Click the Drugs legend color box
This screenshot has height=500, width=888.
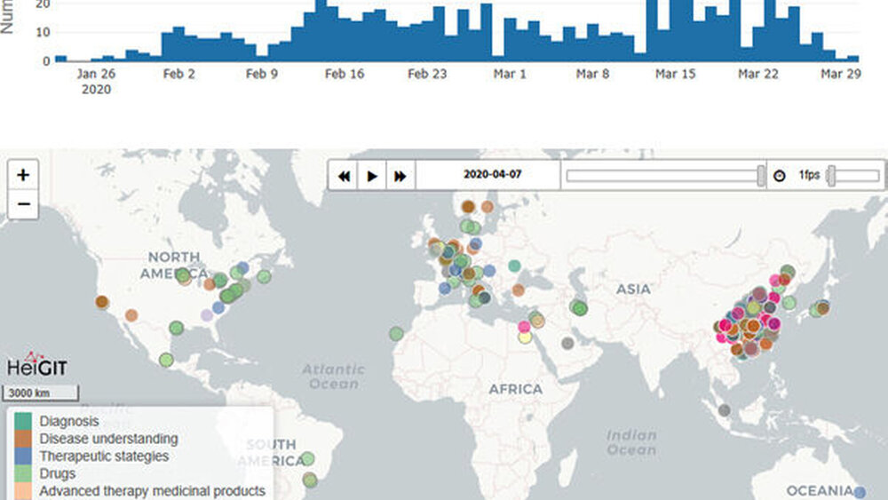tap(24, 473)
